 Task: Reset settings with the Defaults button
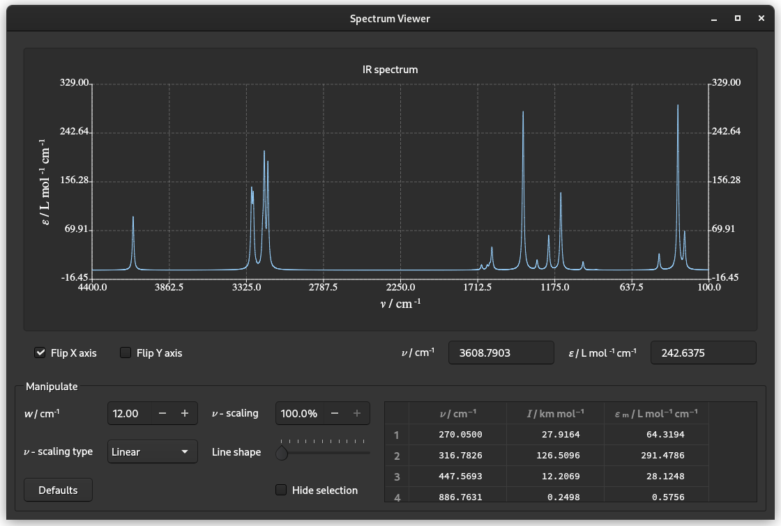point(59,490)
